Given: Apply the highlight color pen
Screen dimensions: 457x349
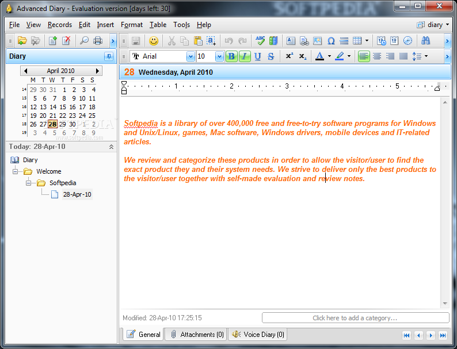Looking at the screenshot, I should (340, 56).
